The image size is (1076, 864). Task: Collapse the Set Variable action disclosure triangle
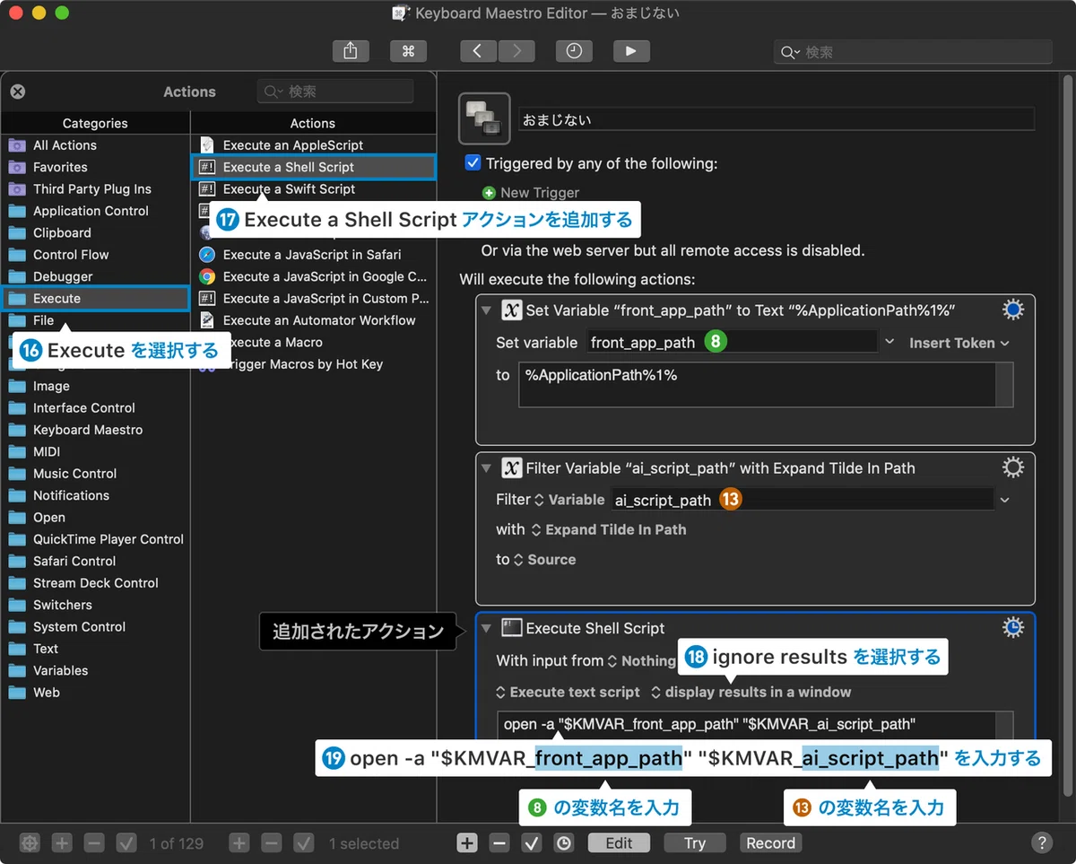(x=487, y=310)
